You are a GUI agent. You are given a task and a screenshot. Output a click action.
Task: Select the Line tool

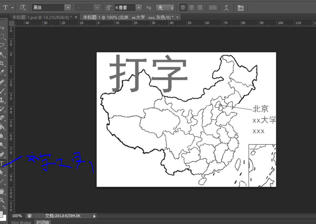click(3, 181)
